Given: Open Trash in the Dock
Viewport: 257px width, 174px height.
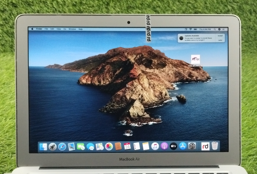Looking at the screenshot, I should (215, 146).
